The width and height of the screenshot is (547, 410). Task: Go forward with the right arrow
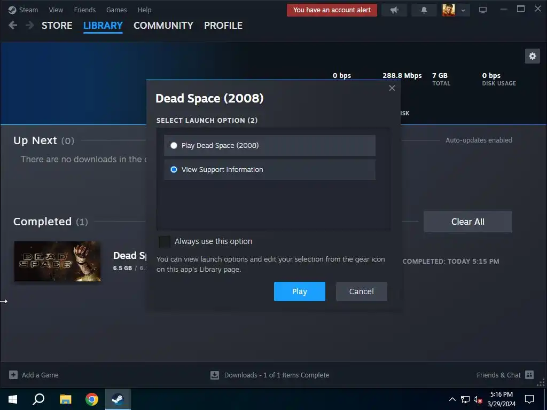tap(30, 25)
